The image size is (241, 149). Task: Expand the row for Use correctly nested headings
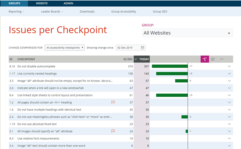click(229, 73)
